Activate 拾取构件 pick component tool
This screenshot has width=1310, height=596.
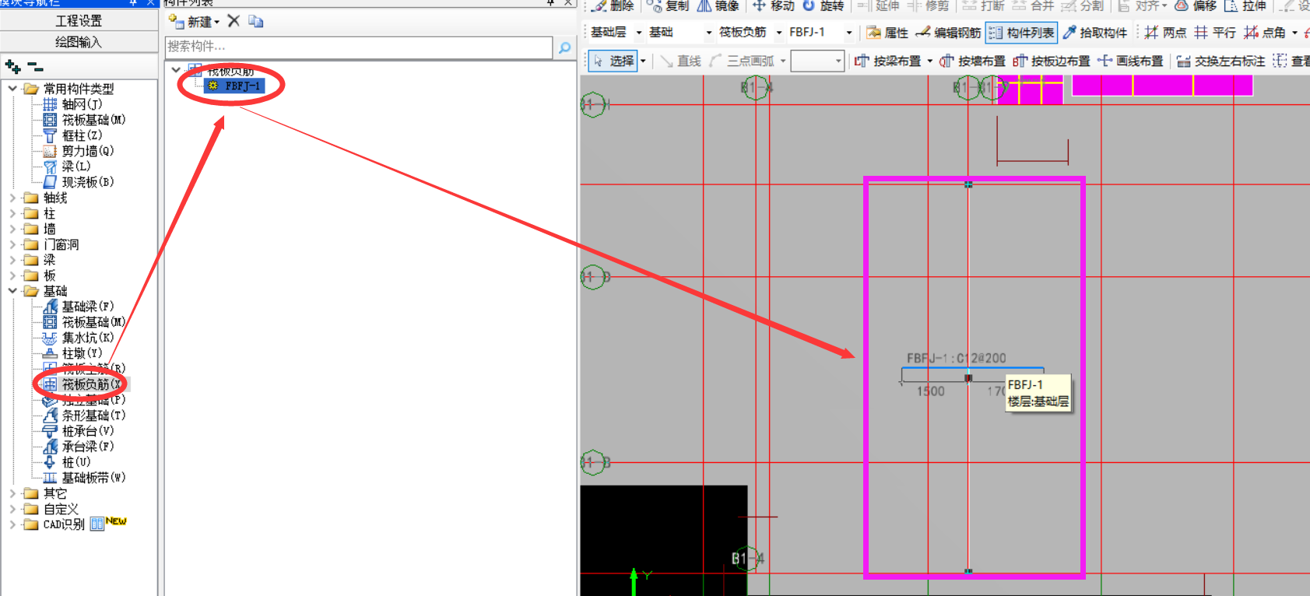(1094, 32)
